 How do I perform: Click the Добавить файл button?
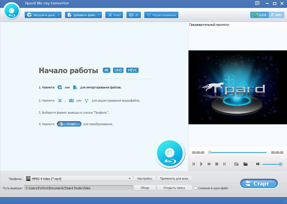pyautogui.click(x=81, y=15)
